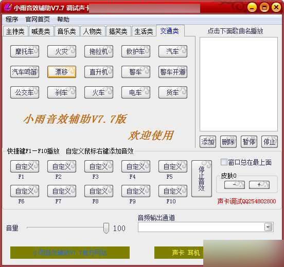This screenshot has width=284, height=267.
Task: Click the 音频输出通道 combo box field
Action: tap(206, 227)
